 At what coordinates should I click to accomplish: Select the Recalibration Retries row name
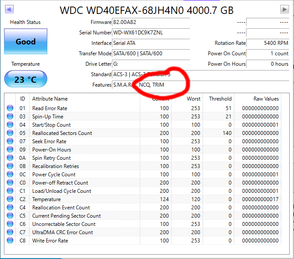pyautogui.click(x=55, y=166)
